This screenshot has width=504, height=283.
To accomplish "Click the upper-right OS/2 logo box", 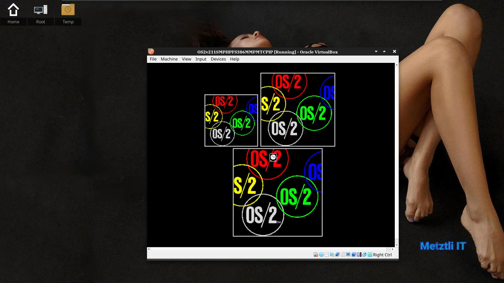I will tap(298, 110).
